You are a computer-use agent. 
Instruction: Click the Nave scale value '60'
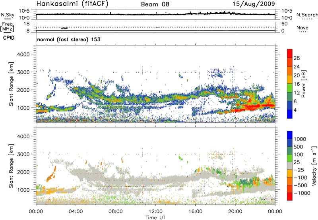coord(284,24)
